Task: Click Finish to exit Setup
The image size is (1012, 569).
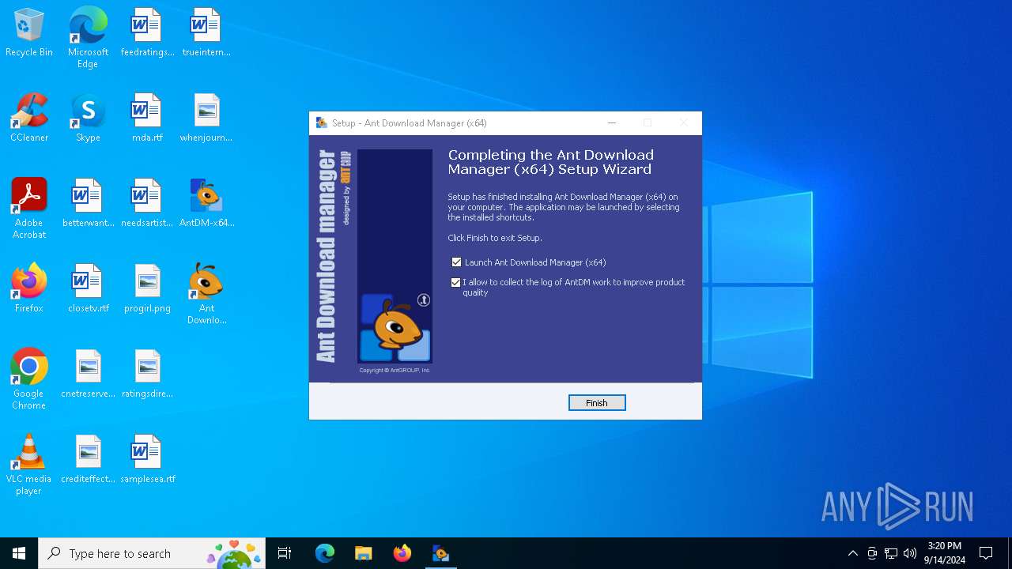Action: click(597, 403)
